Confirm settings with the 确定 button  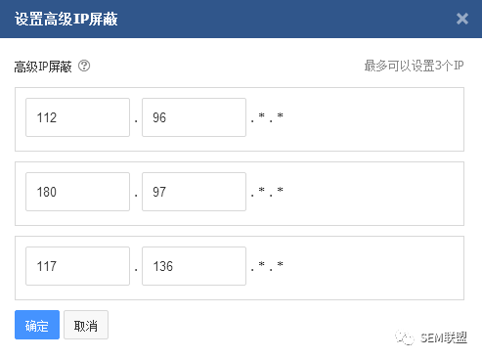37,325
